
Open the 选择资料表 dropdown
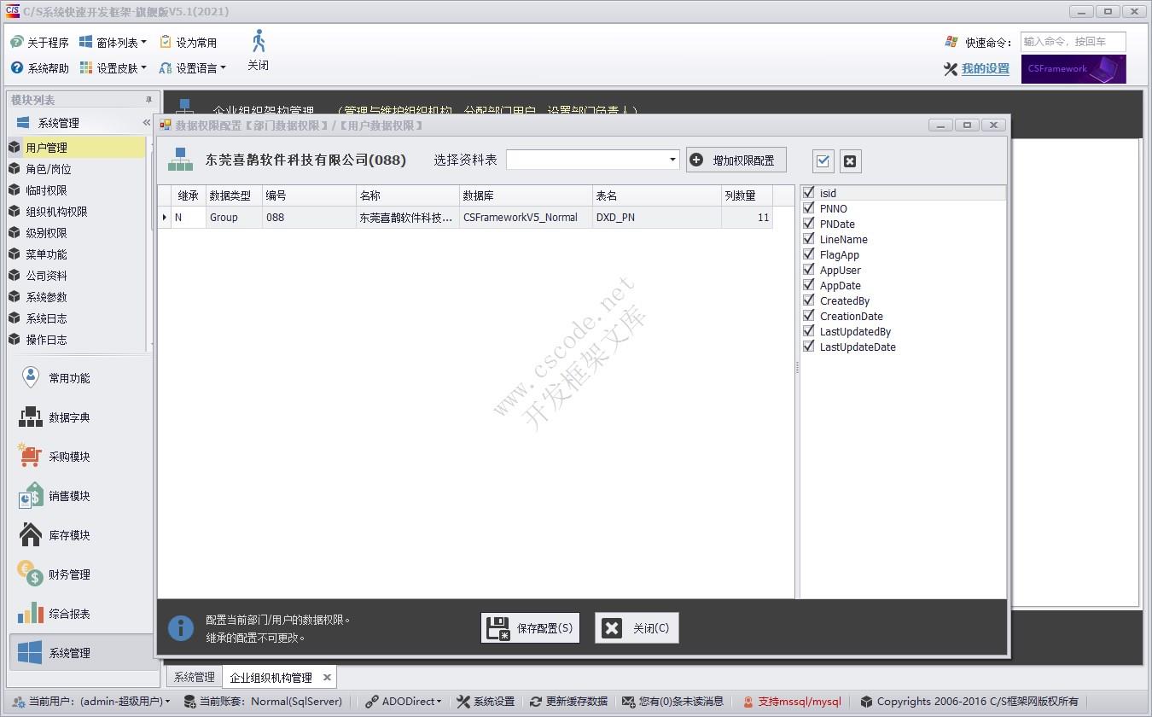[x=672, y=159]
